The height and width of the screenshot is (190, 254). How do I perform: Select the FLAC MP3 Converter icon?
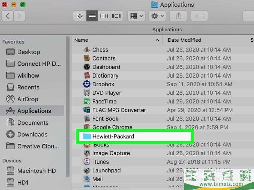pos(87,110)
